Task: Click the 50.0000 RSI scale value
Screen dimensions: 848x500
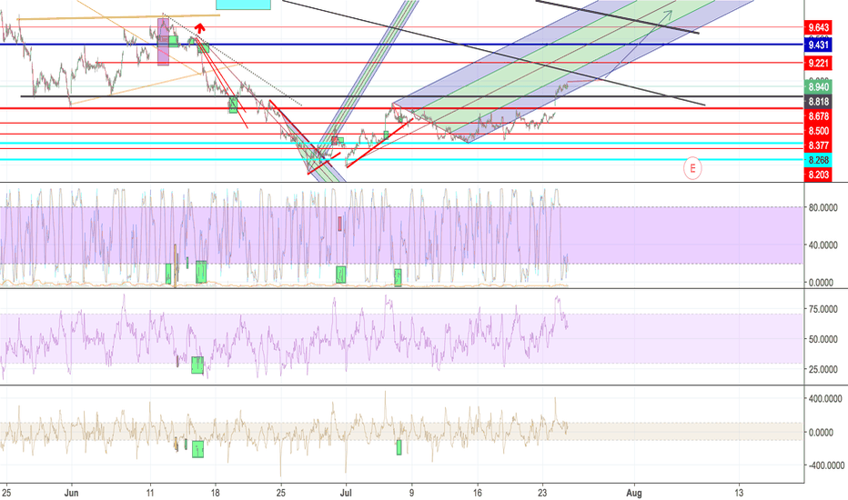Action: (x=823, y=339)
